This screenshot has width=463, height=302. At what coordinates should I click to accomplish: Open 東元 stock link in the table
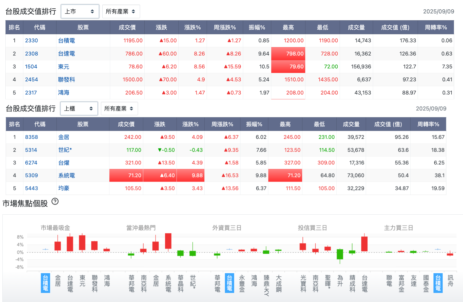click(64, 67)
